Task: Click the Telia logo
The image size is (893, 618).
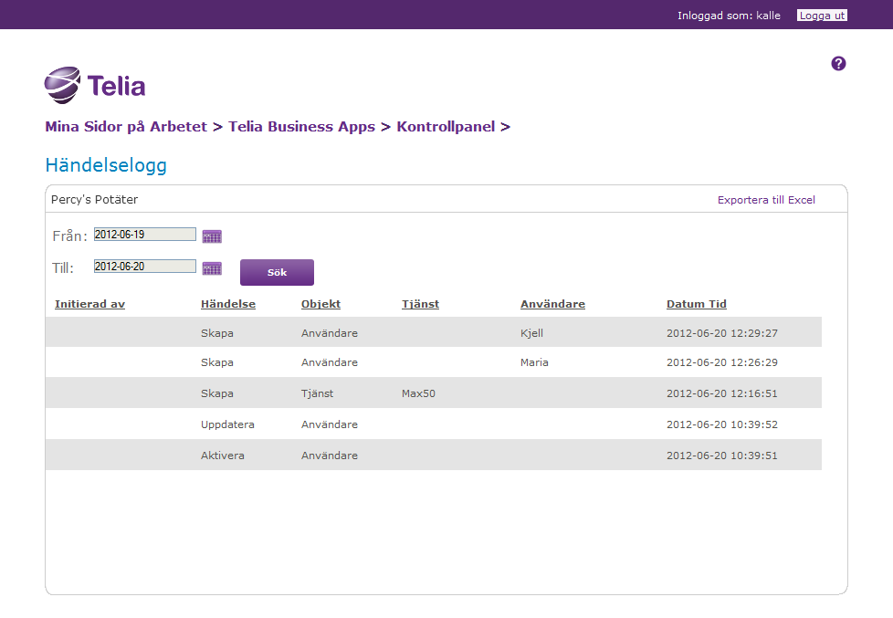Action: click(x=95, y=86)
